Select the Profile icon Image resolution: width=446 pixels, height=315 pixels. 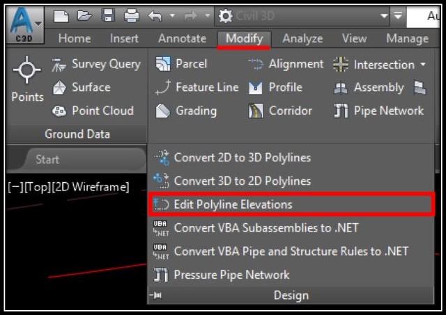[x=255, y=88]
